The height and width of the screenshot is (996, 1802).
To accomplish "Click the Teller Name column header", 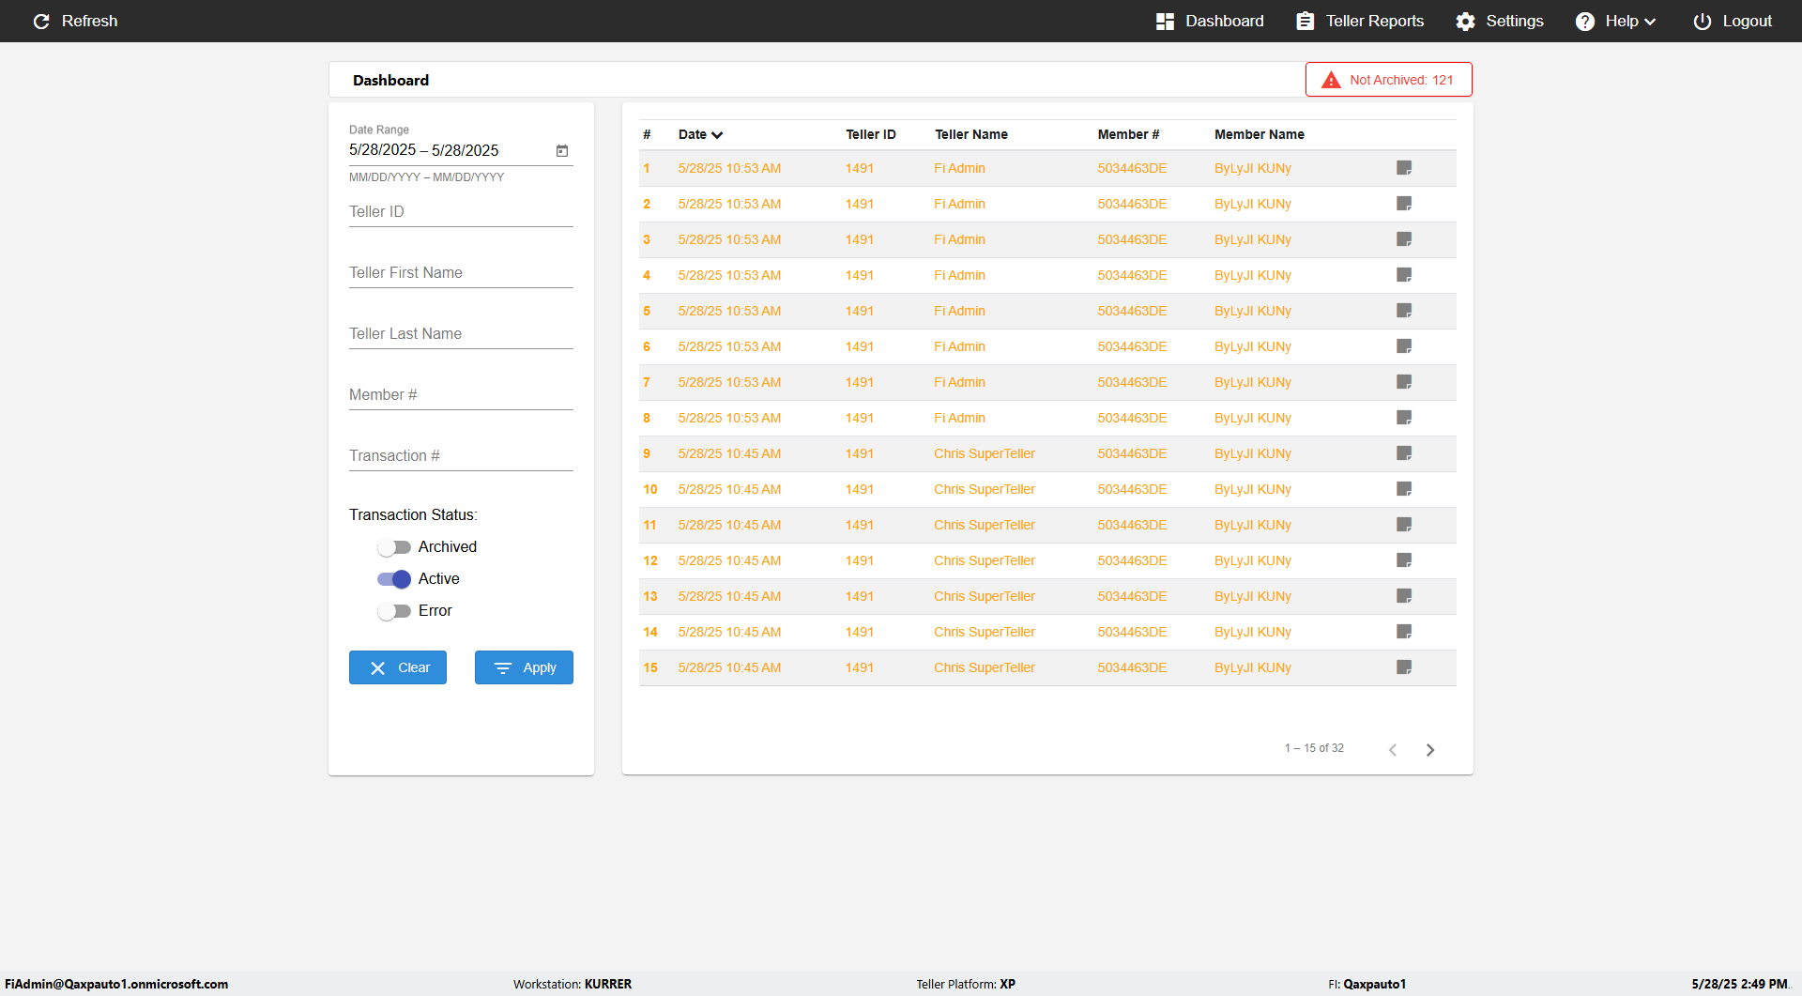I will pos(971,134).
